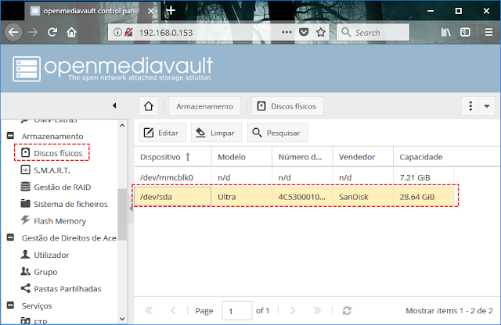501x325 pixels.
Task: Click the Pesquisar button
Action: pos(278,132)
